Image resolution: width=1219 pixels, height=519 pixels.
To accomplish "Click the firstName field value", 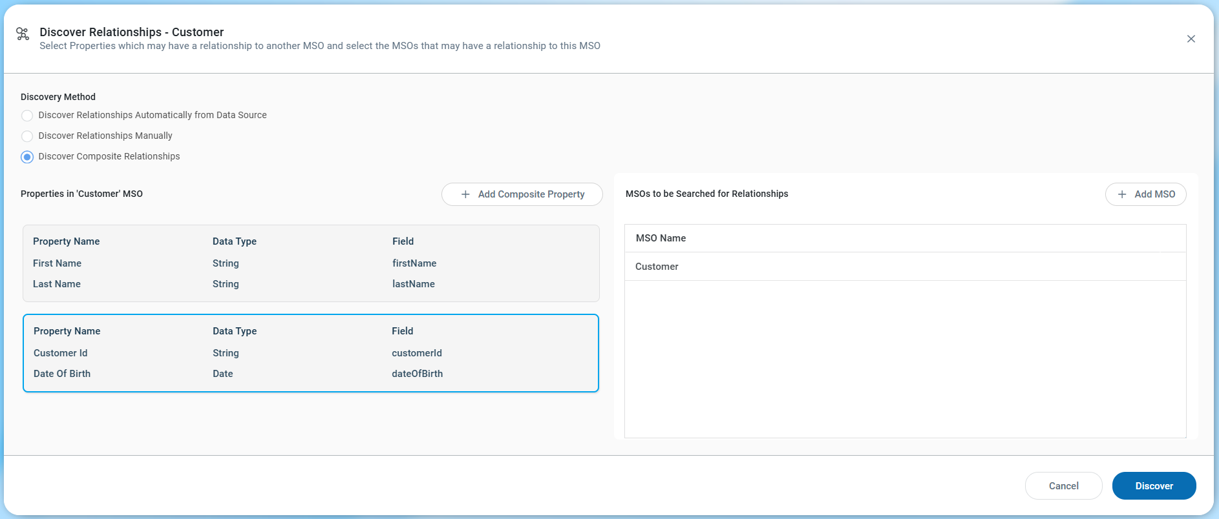I will point(414,263).
